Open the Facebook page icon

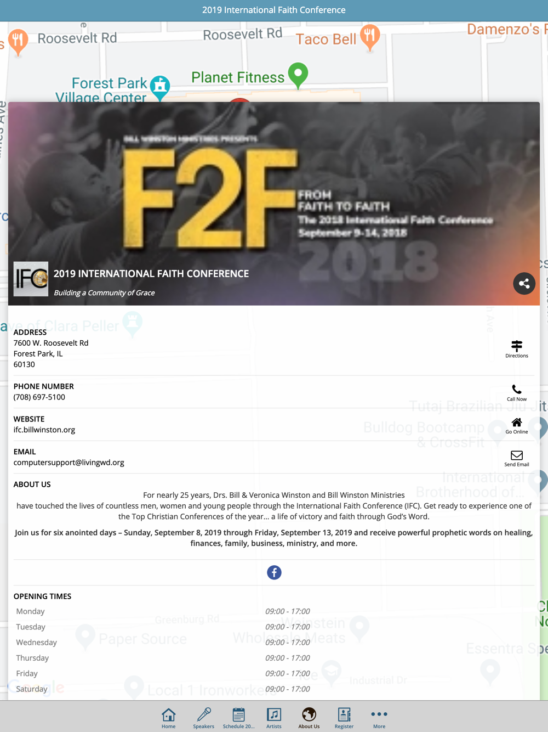pos(274,572)
